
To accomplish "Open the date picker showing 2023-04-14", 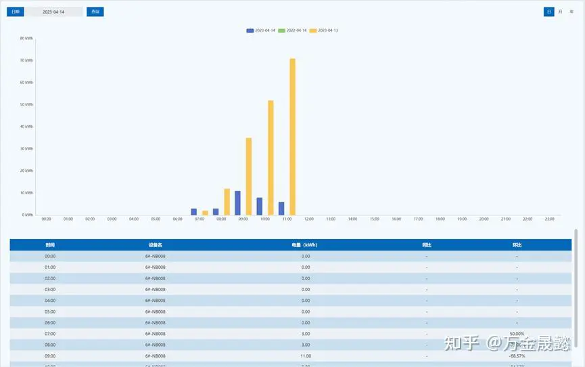I will (54, 12).
